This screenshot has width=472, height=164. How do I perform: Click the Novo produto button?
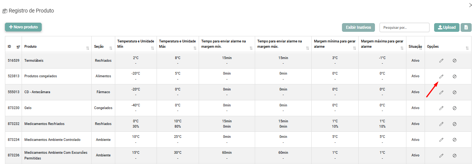pos(23,27)
